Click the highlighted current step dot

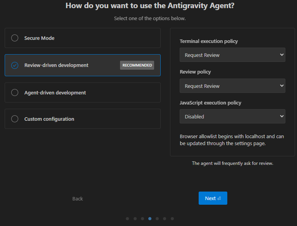[x=150, y=219]
